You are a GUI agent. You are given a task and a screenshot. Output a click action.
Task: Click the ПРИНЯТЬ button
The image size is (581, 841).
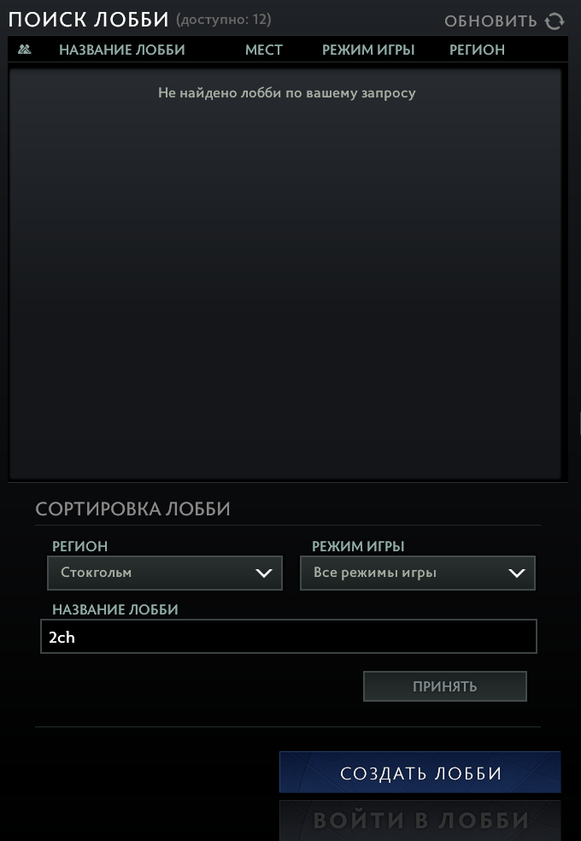click(445, 686)
